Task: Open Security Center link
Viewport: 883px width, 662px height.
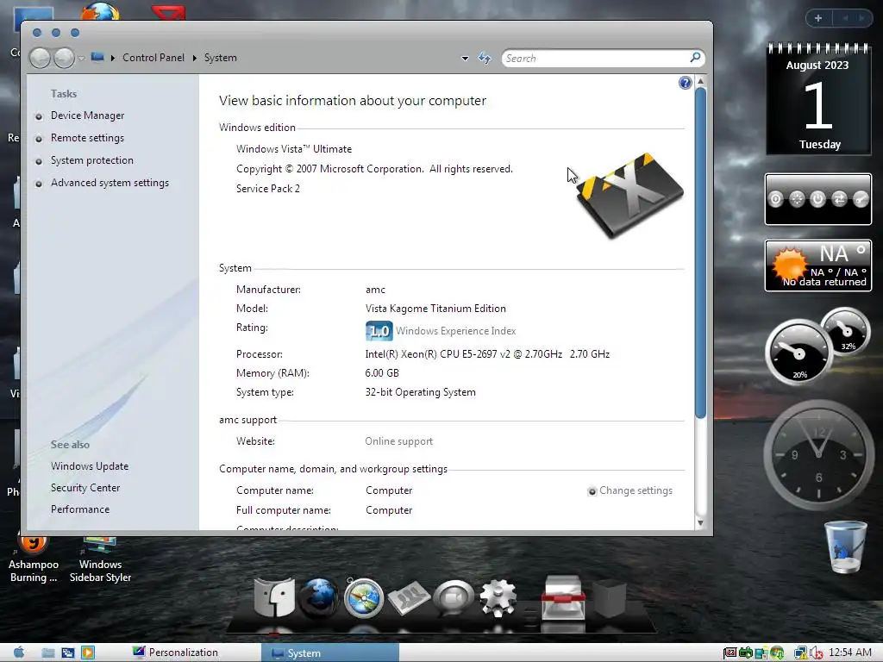Action: point(85,488)
